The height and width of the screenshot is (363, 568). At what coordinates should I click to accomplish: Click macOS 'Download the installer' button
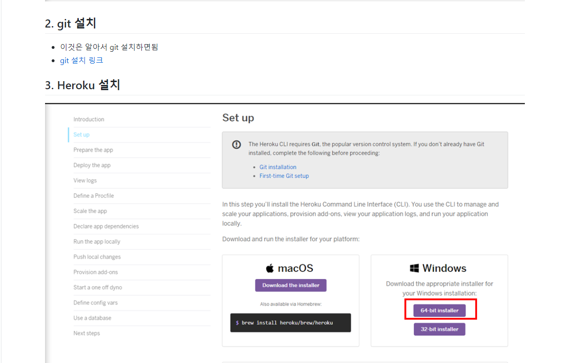[291, 285]
